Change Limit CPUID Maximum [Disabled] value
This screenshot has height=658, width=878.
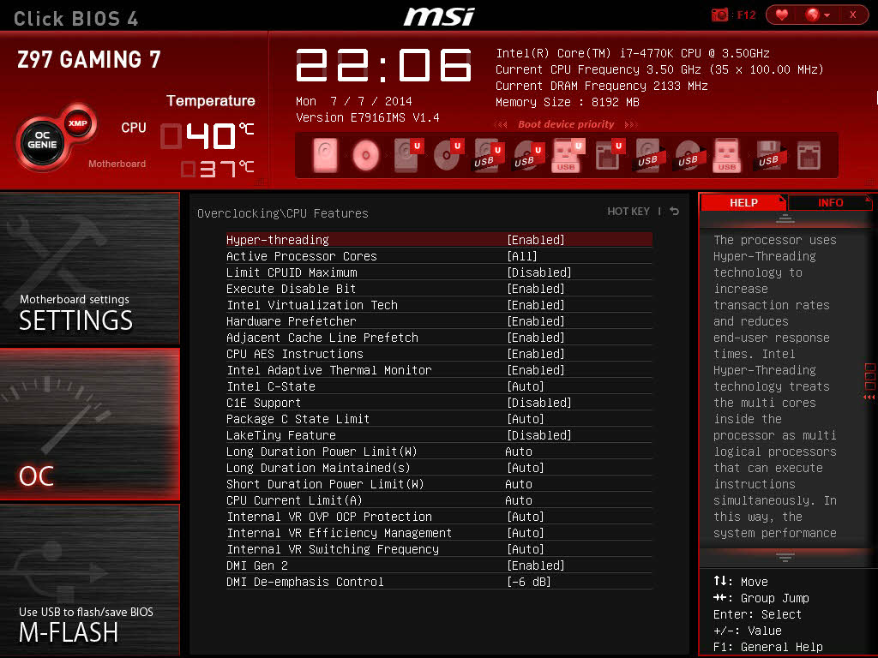(539, 272)
